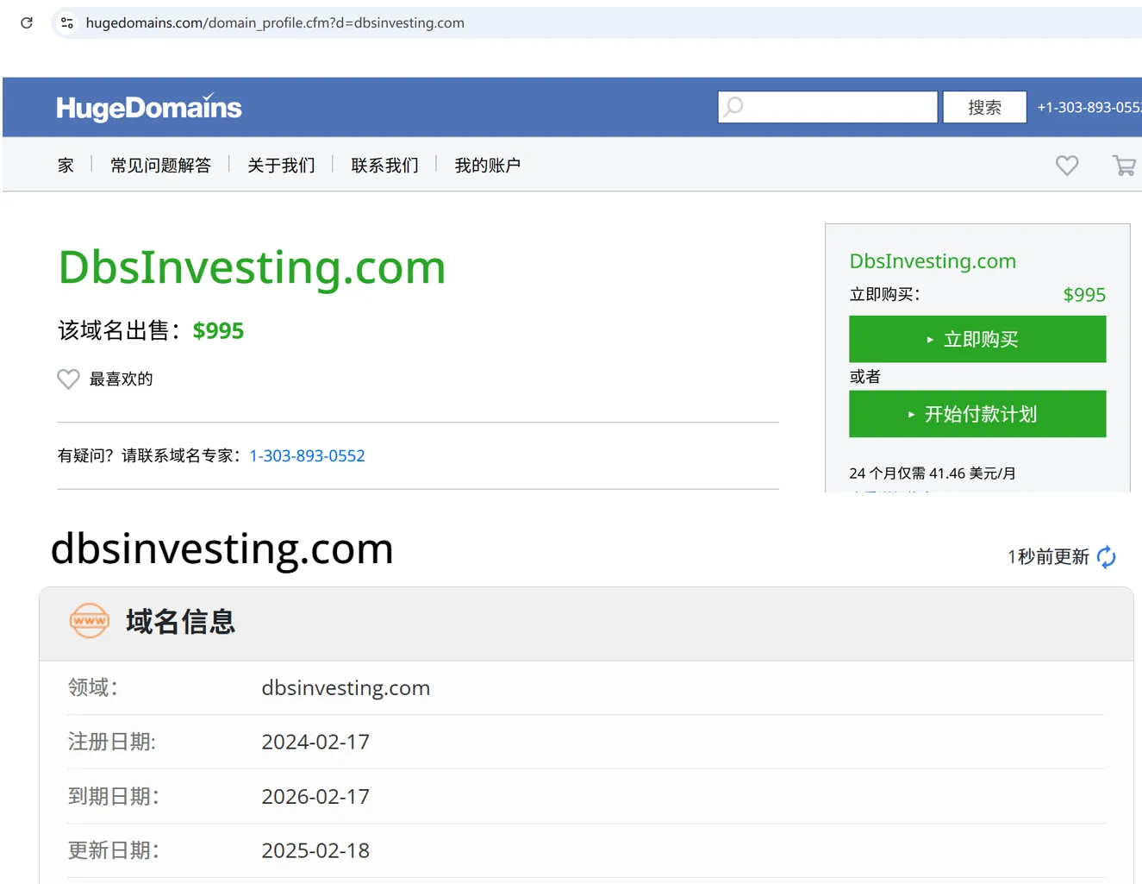
Task: Open favorites heart icon in navigation bar
Action: [x=1067, y=165]
